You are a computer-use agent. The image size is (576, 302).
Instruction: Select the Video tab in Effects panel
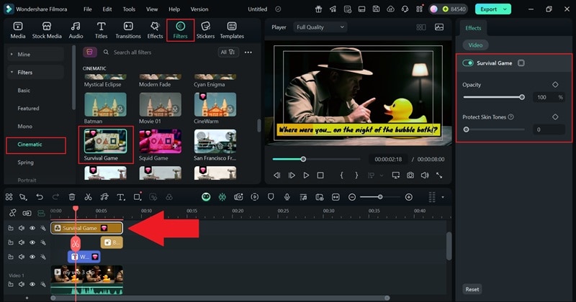click(475, 45)
